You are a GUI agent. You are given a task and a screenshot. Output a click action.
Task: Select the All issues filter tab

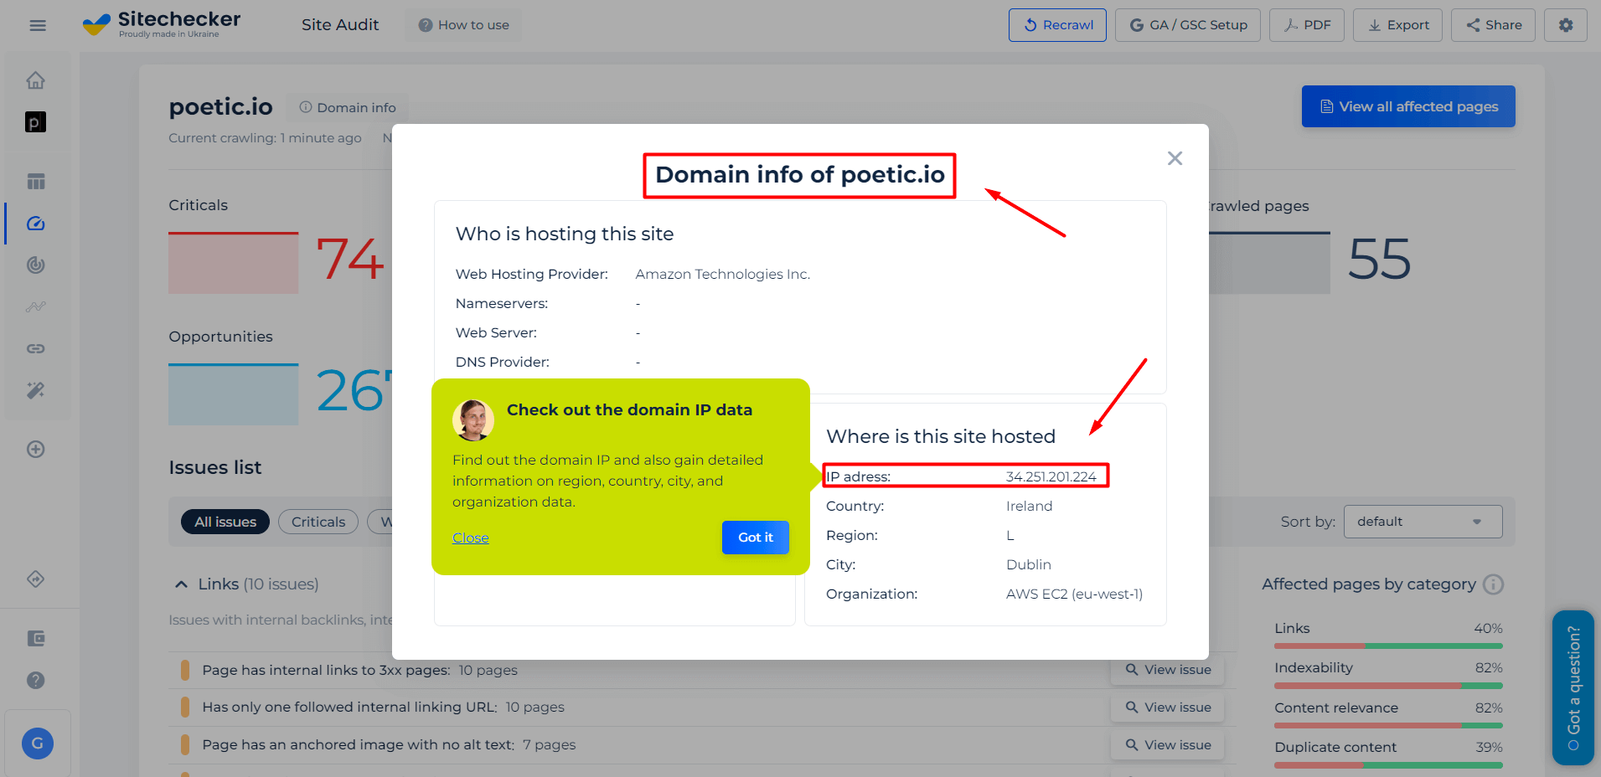[x=225, y=522]
